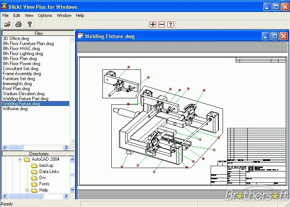Select the Fonts folder icon
The height and width of the screenshot is (207, 290).
click(34, 184)
